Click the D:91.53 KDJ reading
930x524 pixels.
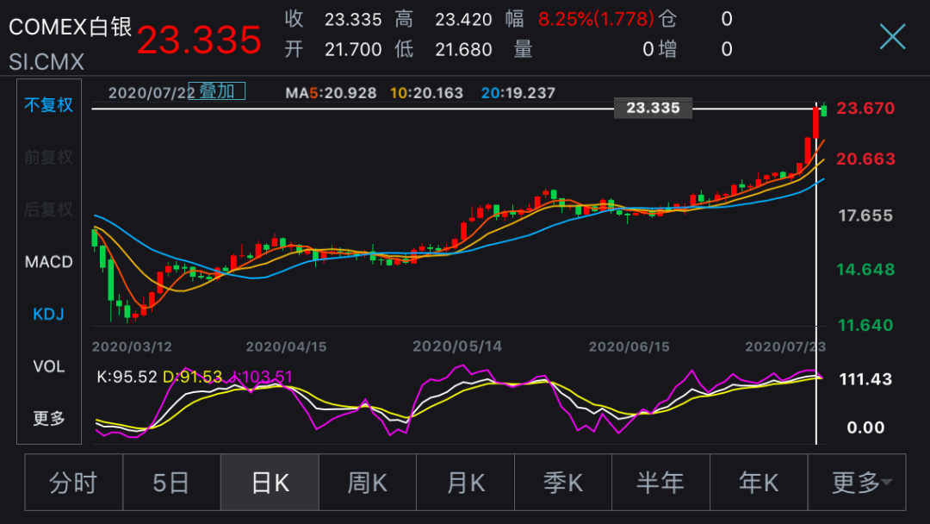[x=192, y=377]
